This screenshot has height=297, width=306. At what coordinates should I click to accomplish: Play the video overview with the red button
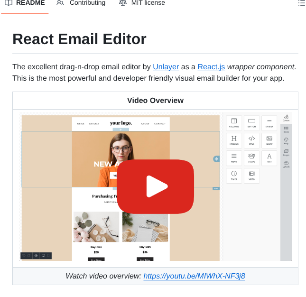pyautogui.click(x=155, y=186)
